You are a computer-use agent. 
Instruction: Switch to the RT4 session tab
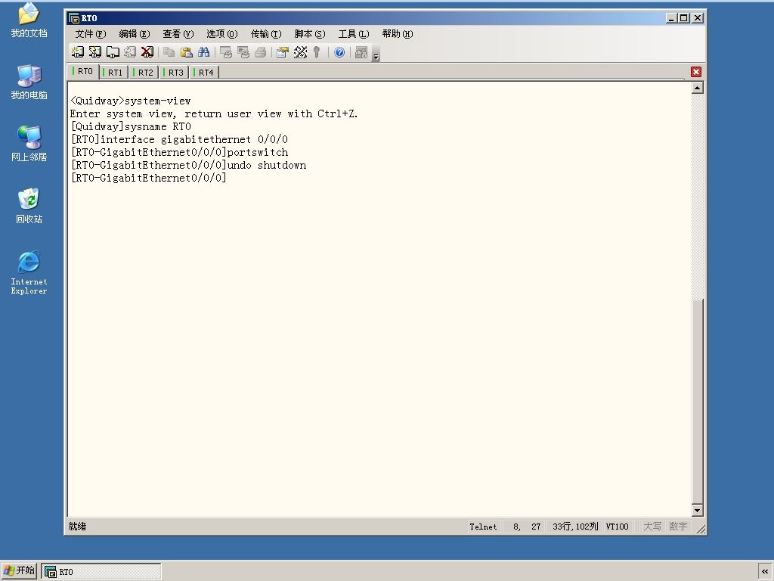point(205,72)
